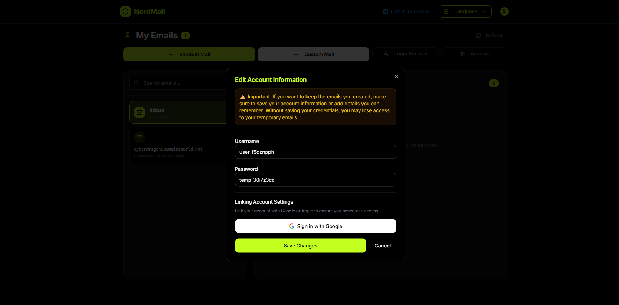
Task: Click the Google logo icon
Action: pos(292,226)
